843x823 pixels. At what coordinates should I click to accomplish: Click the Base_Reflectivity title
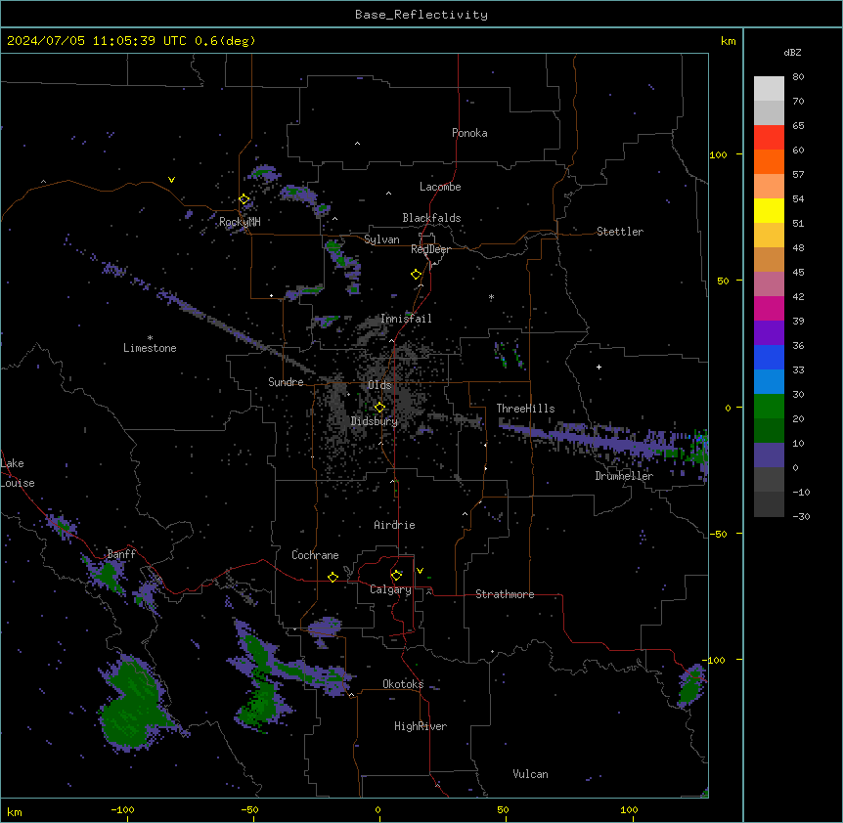pyautogui.click(x=421, y=15)
